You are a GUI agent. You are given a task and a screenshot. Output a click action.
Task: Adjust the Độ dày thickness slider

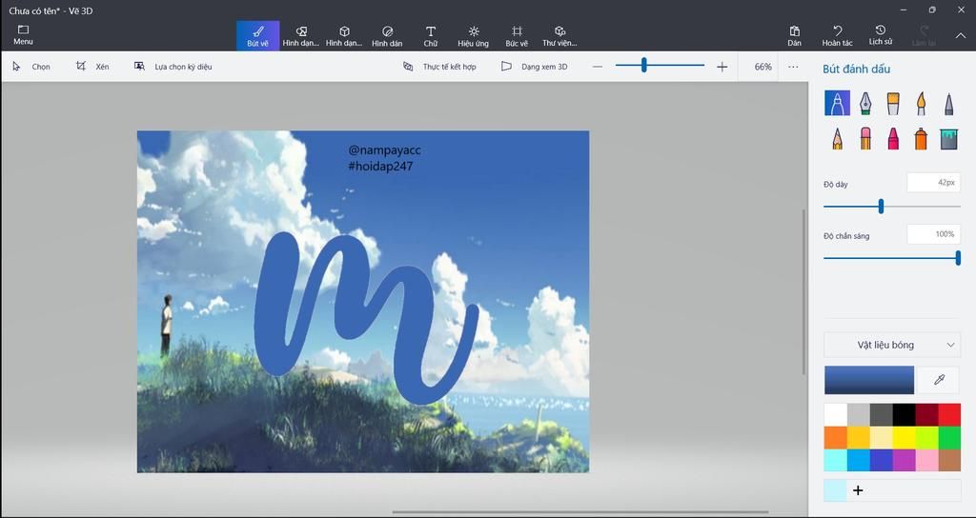892,207
